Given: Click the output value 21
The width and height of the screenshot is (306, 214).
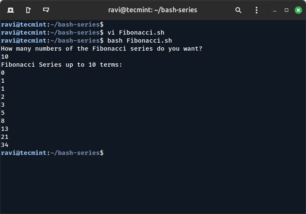Looking at the screenshot, I should pyautogui.click(x=5, y=137).
